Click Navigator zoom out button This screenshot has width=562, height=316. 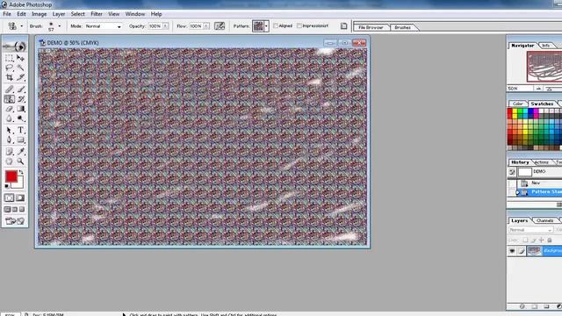pos(538,89)
